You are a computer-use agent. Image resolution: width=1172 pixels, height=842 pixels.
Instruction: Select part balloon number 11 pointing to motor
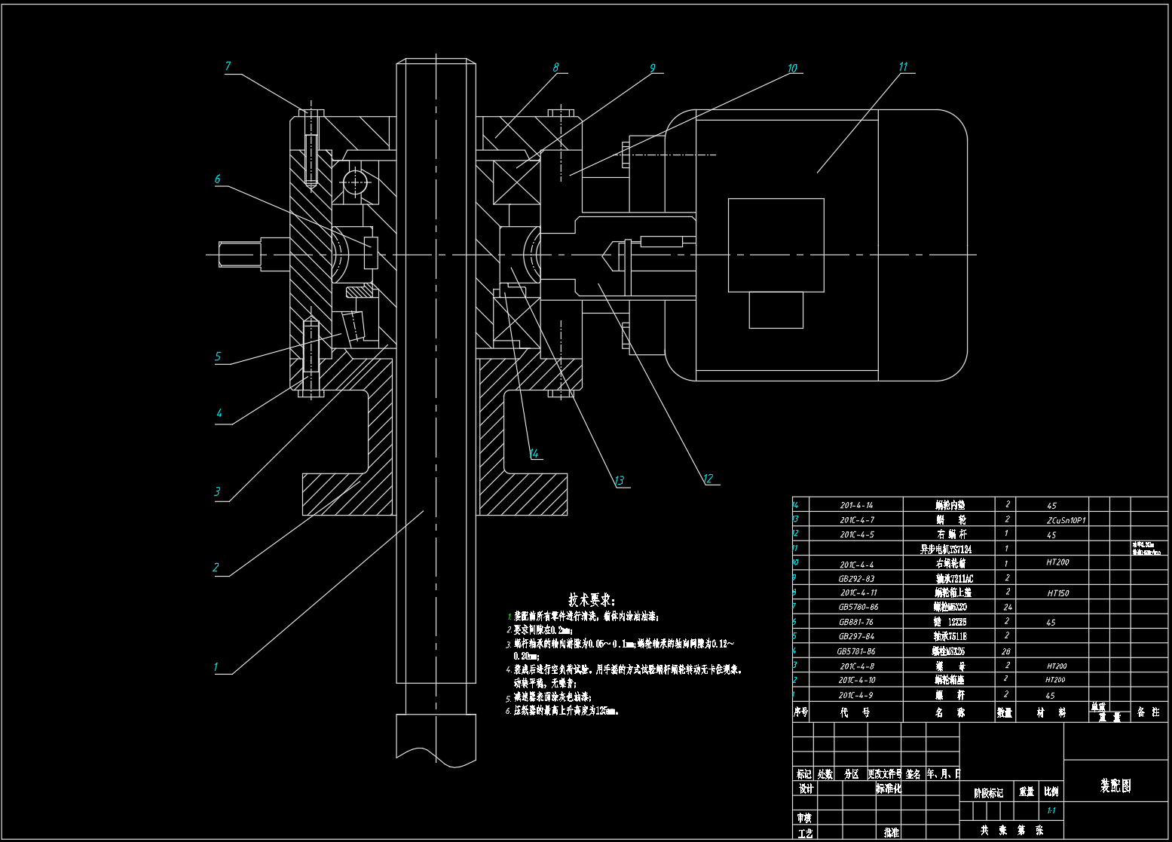click(x=903, y=68)
